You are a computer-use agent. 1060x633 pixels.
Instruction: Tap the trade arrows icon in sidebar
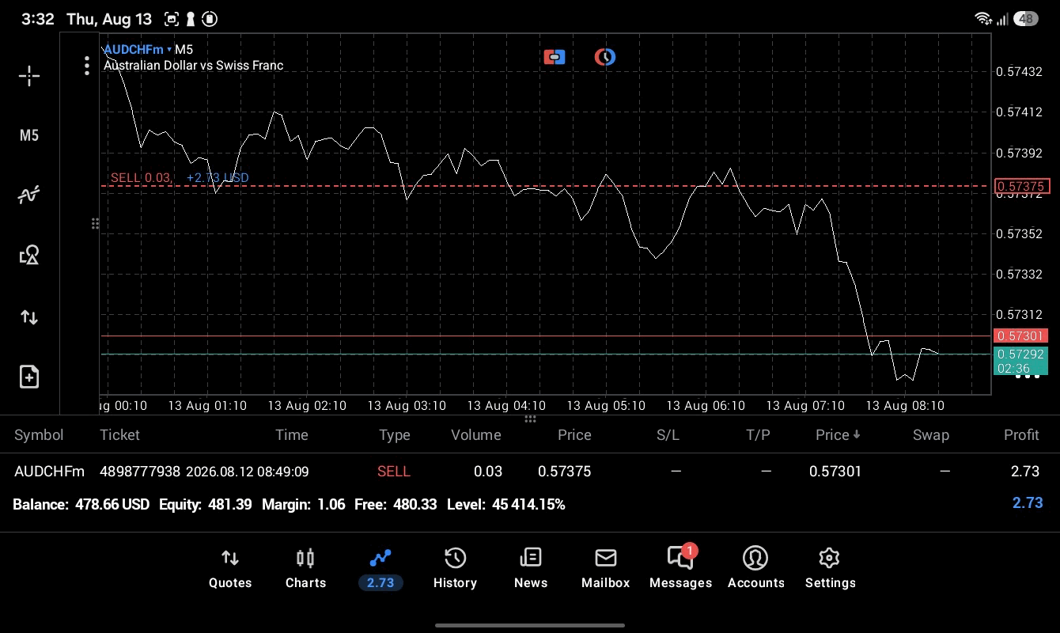pyautogui.click(x=29, y=317)
